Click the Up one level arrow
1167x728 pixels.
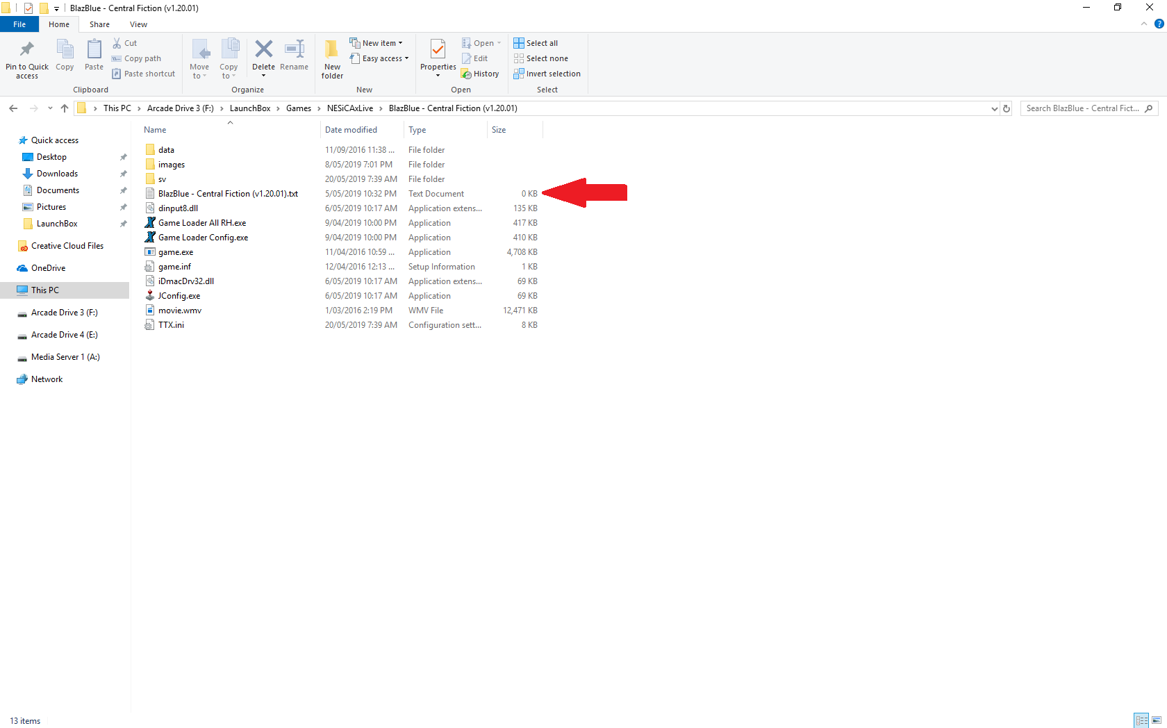point(65,108)
